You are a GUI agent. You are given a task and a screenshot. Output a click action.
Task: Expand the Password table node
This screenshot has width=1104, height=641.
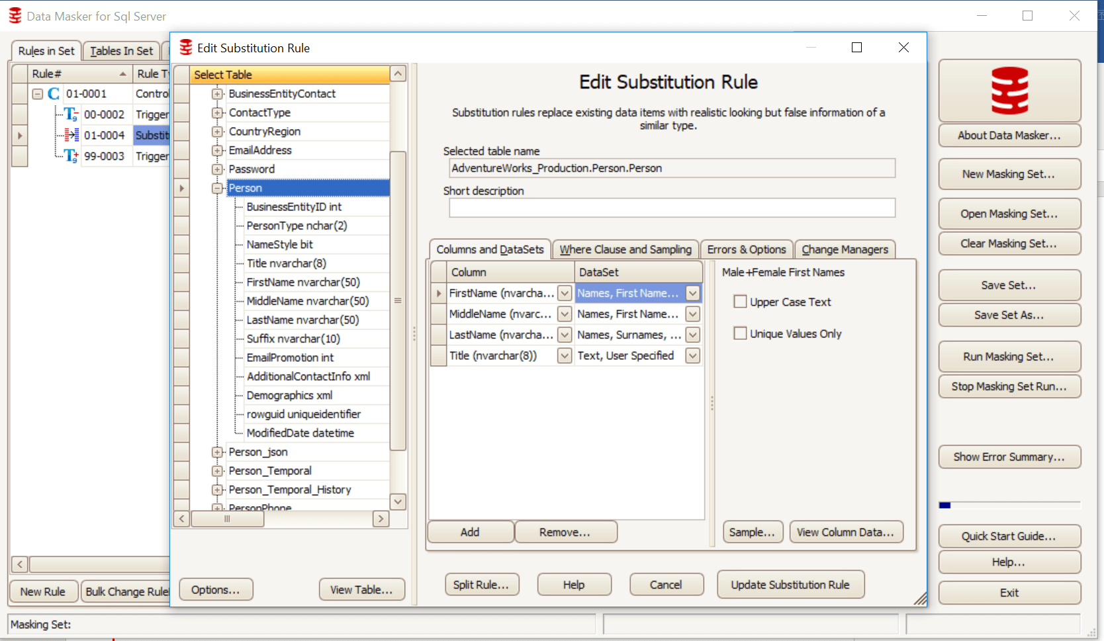point(217,169)
